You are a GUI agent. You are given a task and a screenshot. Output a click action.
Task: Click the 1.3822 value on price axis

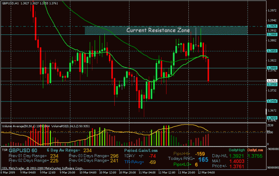tap(272, 61)
